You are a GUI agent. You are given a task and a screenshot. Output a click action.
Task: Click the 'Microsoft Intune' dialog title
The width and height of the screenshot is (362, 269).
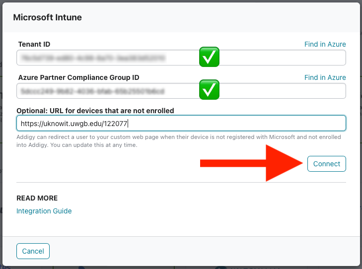pos(47,17)
